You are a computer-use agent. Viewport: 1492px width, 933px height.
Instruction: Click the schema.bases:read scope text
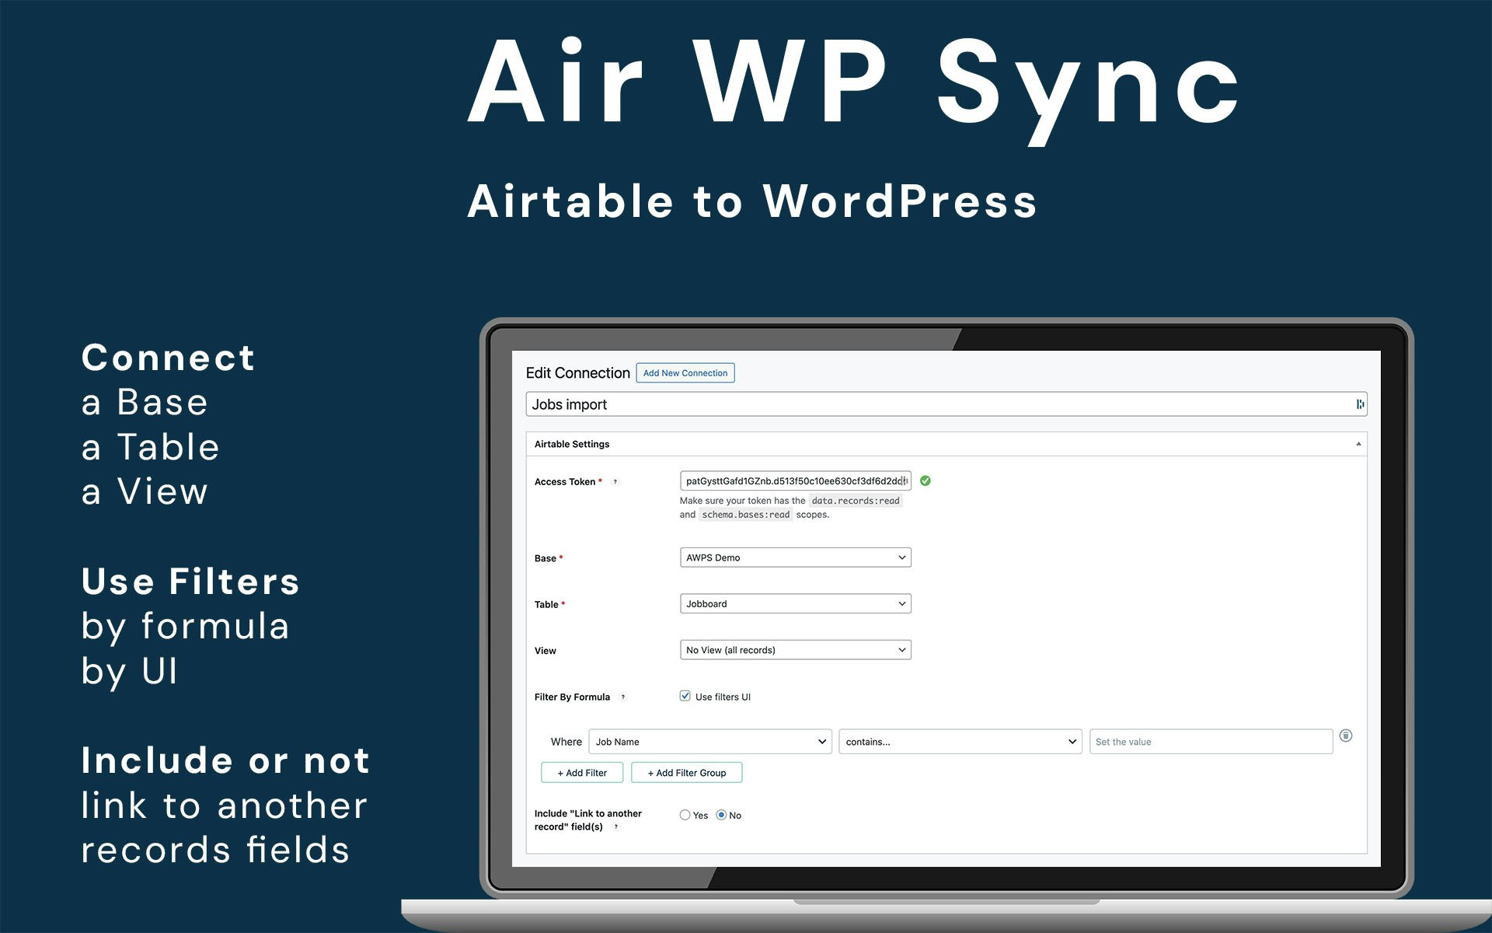[x=746, y=515]
